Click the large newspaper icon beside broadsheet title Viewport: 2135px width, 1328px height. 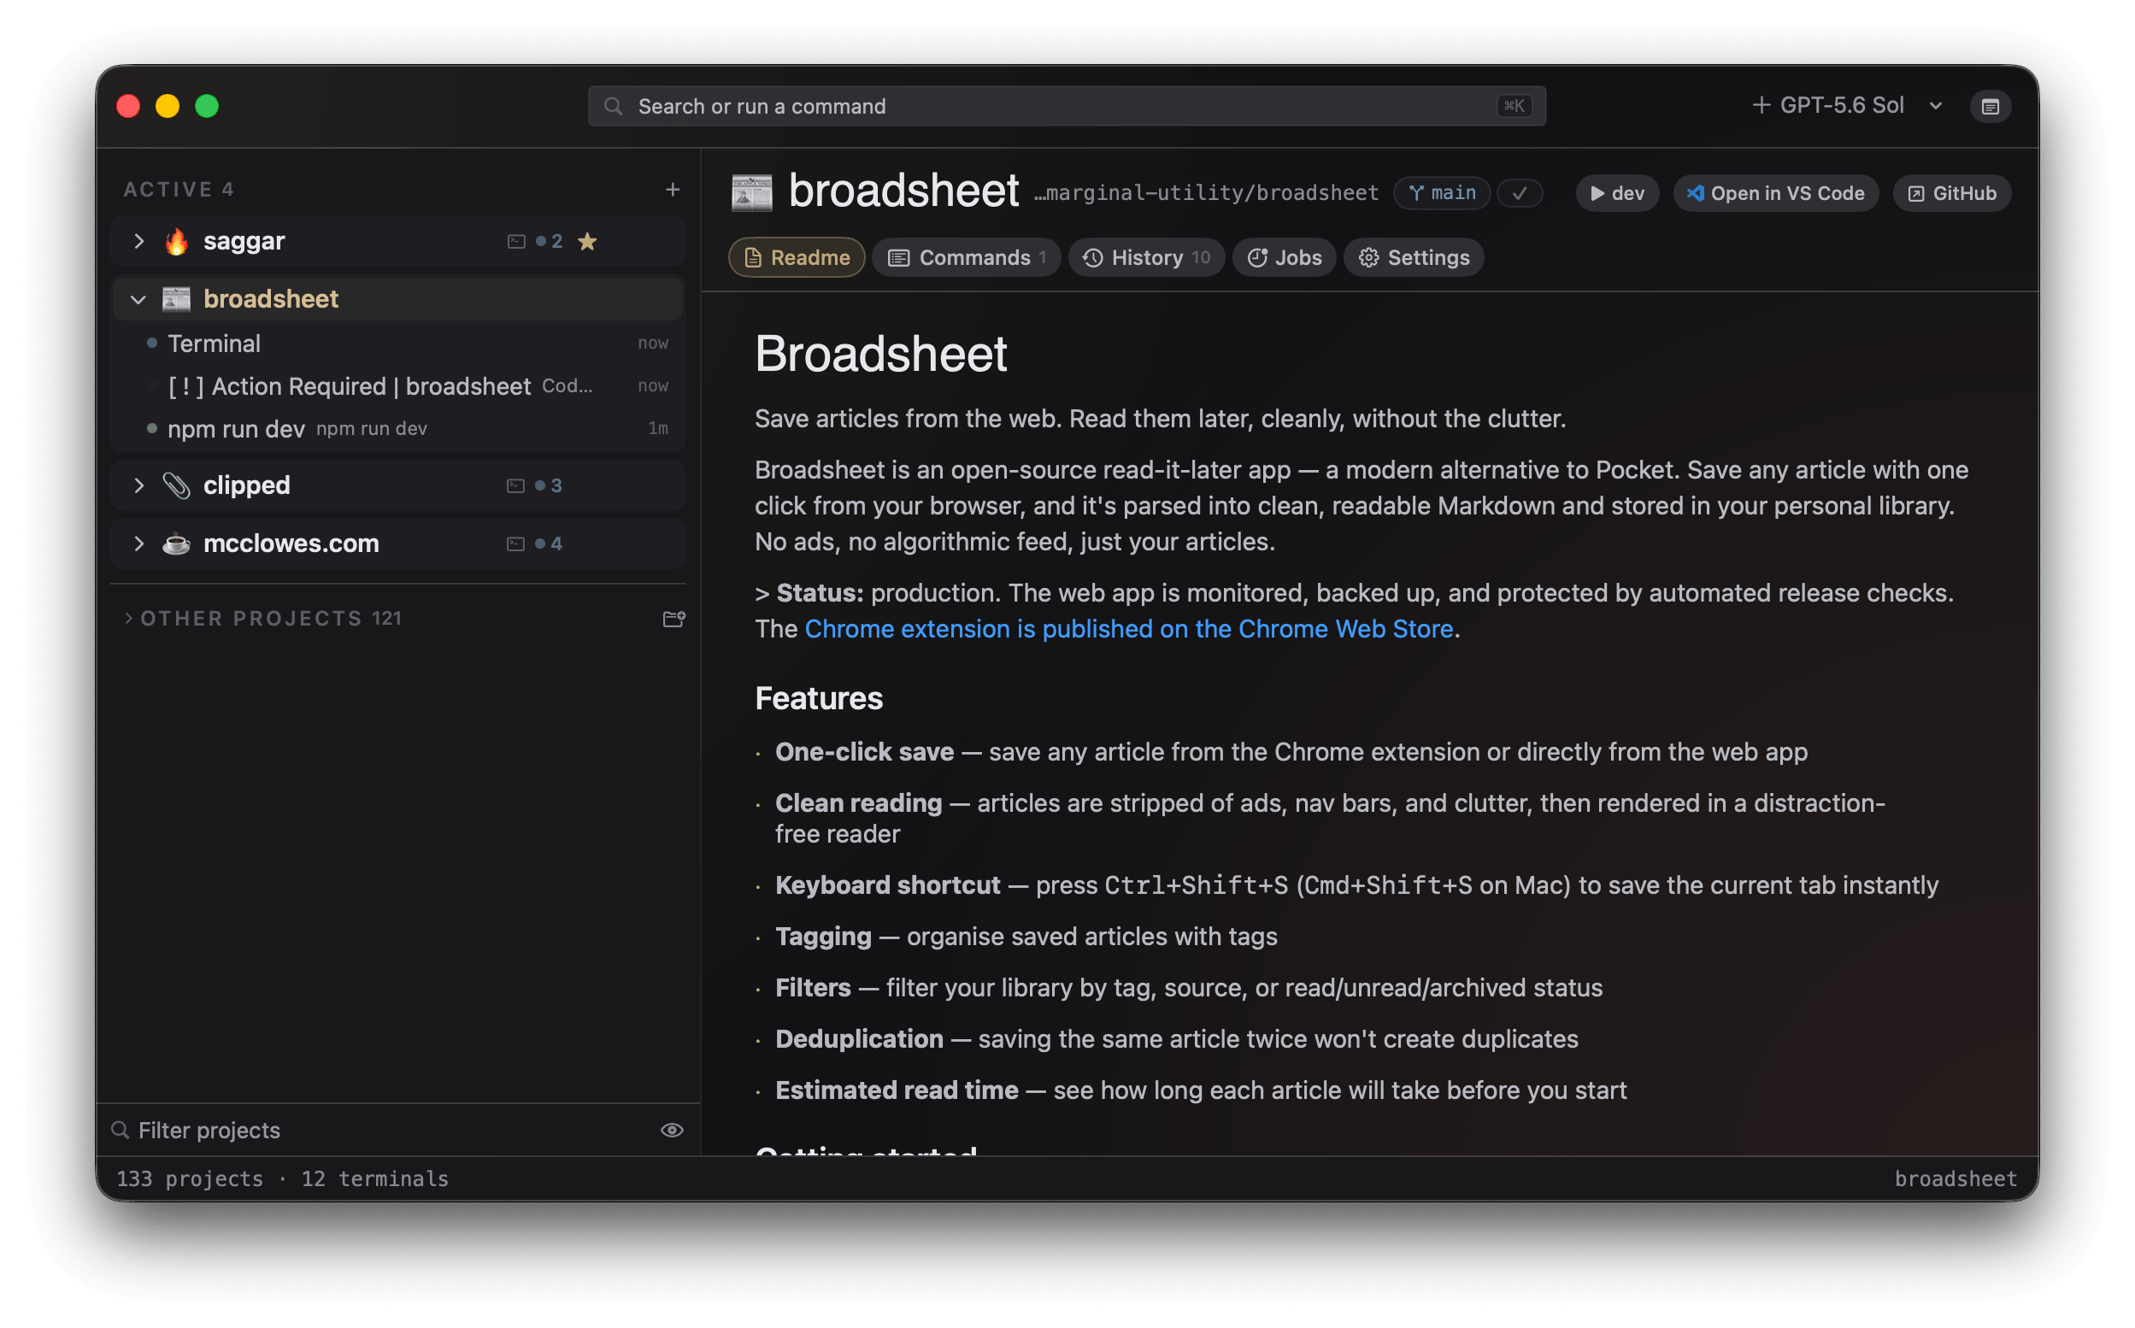[752, 192]
